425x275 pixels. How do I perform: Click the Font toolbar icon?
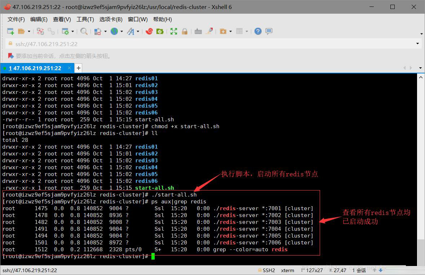[x=130, y=31]
